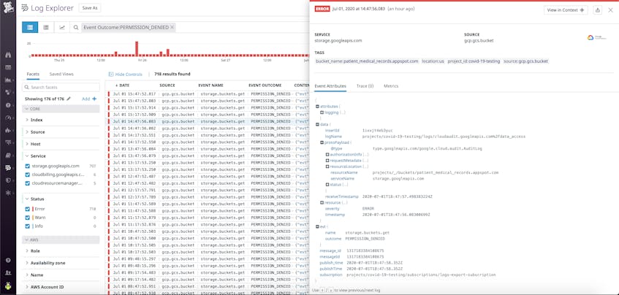The width and height of the screenshot is (619, 295).
Task: Click the outcome value PERMISSION_DENIED in evt
Action: coord(365,239)
